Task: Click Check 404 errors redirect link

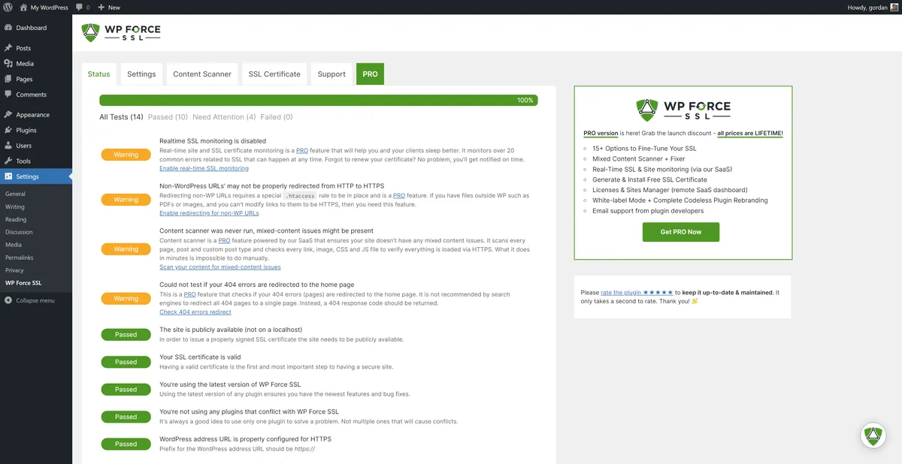Action: (x=195, y=312)
